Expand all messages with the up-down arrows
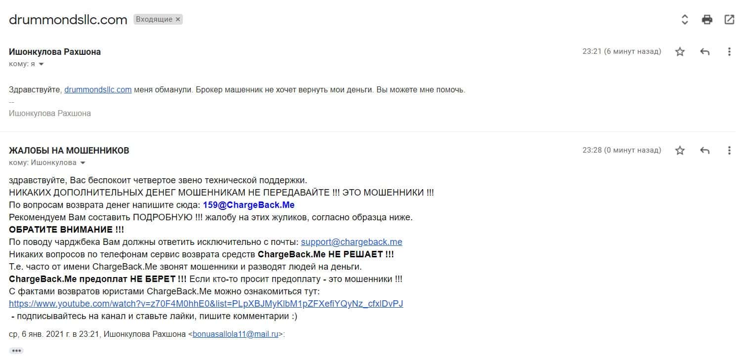The width and height of the screenshot is (744, 361). pos(685,20)
